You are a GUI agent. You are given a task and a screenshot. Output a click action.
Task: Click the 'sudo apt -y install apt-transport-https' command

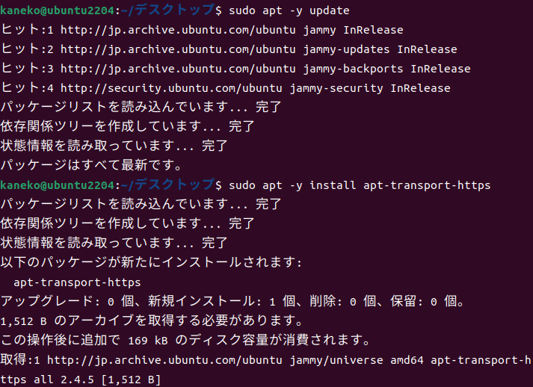[360, 185]
